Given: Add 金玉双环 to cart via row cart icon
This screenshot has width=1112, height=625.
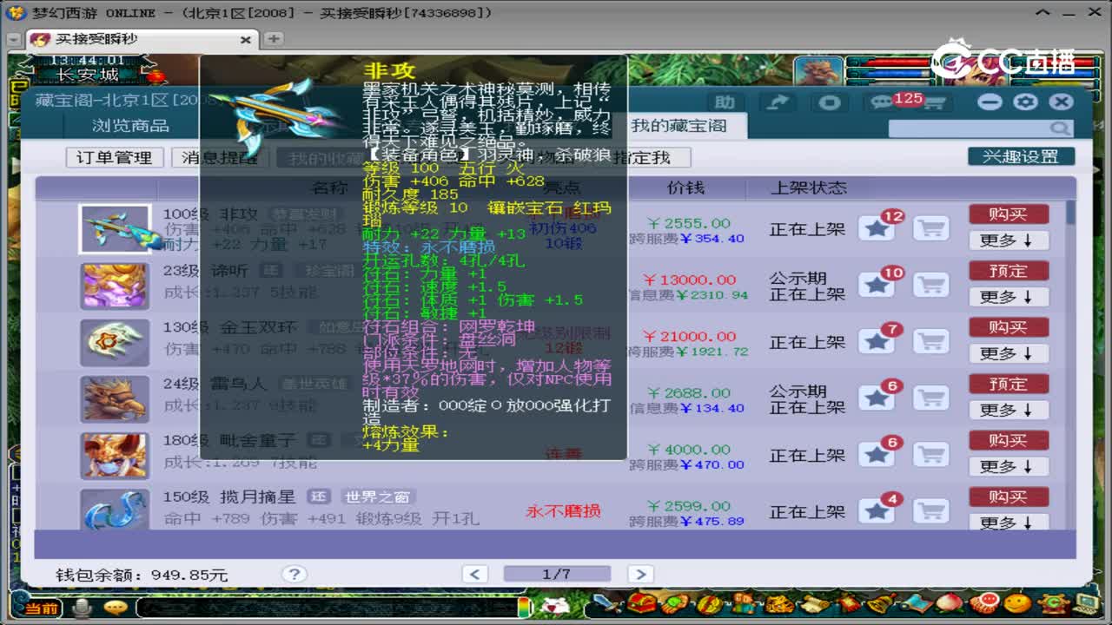Looking at the screenshot, I should click(x=930, y=342).
